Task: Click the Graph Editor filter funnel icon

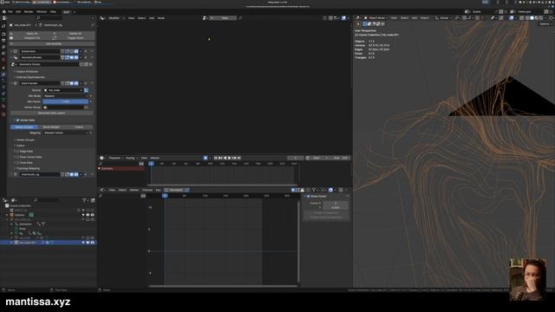Action: coord(314,190)
